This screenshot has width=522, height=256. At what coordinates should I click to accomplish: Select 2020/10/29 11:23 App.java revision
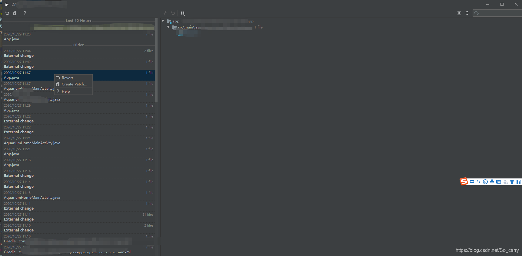point(78,37)
